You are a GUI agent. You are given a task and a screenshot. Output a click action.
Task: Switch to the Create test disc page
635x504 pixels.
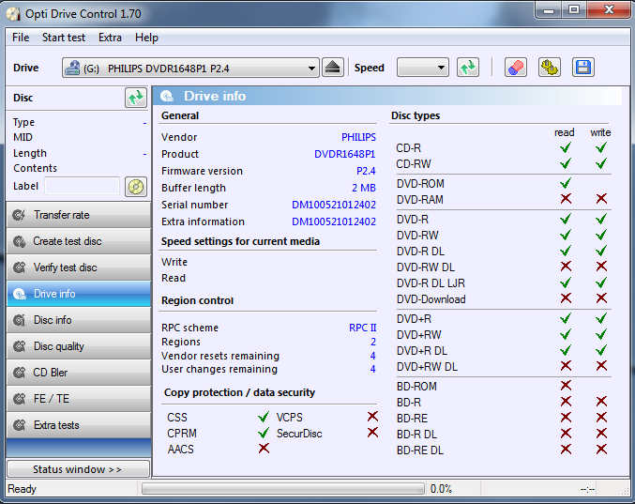(79, 241)
